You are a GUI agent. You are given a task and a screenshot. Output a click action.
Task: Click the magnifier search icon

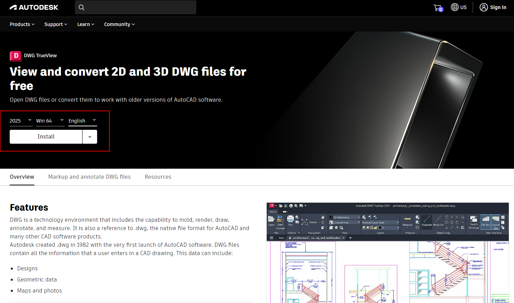[x=82, y=7]
